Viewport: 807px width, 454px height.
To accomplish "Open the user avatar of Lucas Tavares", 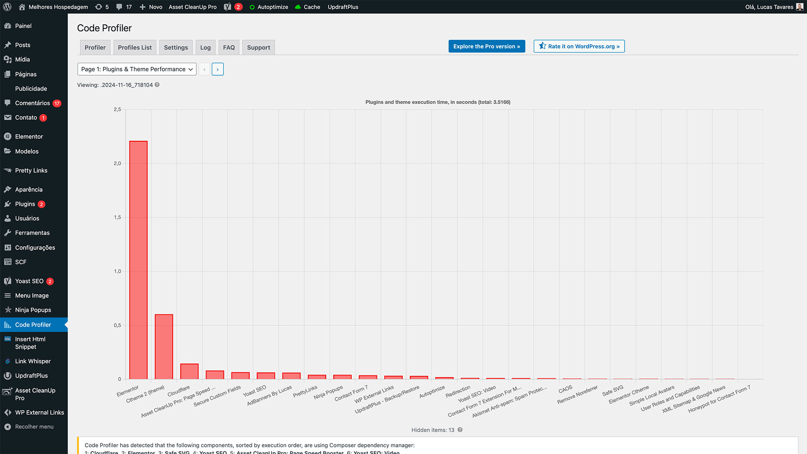I will (x=799, y=7).
